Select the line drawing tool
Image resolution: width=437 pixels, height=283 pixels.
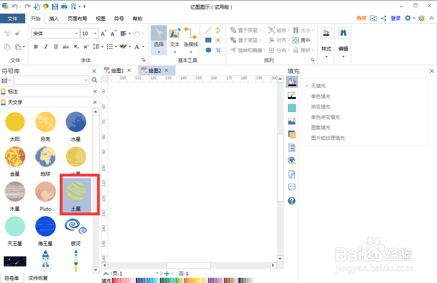[x=208, y=30]
